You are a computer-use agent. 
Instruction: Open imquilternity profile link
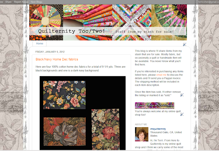coord(158,129)
